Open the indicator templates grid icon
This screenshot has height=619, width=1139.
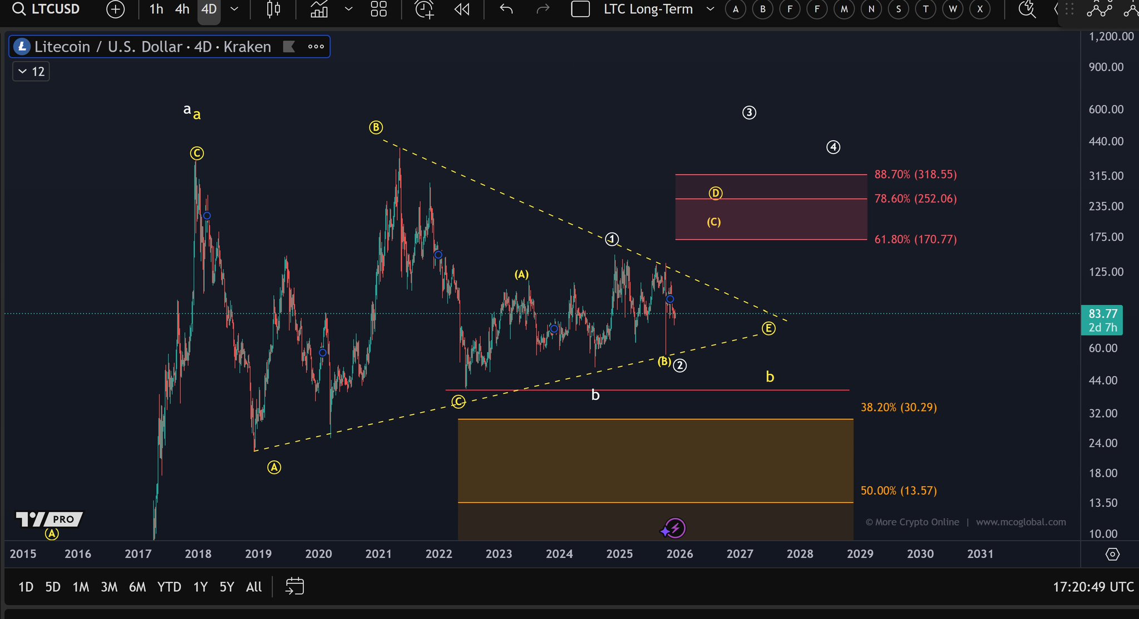(379, 9)
